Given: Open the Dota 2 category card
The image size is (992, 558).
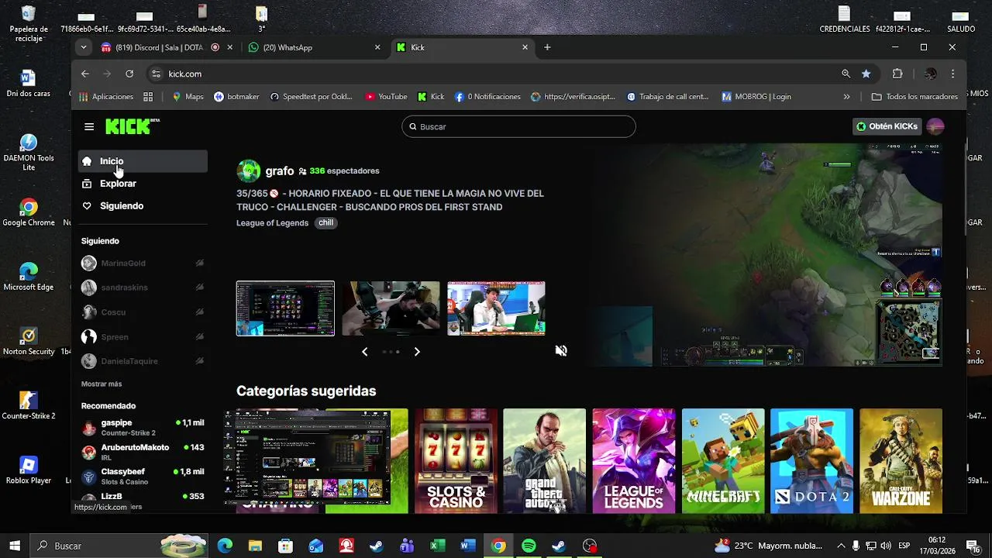Looking at the screenshot, I should tap(811, 460).
